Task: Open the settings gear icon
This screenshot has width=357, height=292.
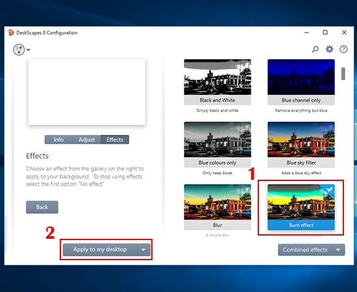Action: click(x=330, y=49)
